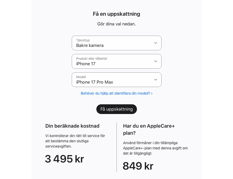Click the small arrow after the help link
Screen dimensions: 233x179
pos(152,94)
